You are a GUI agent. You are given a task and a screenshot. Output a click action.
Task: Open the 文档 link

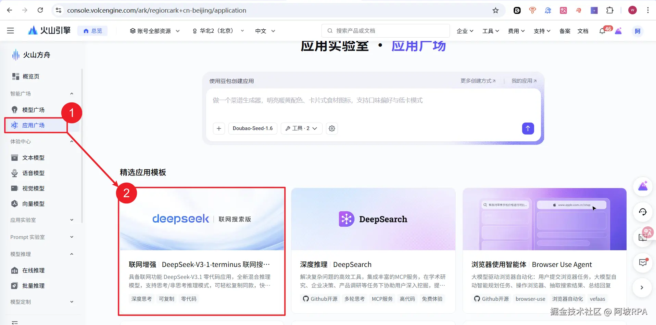(x=583, y=31)
